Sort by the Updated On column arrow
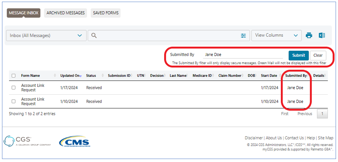This screenshot has height=162, width=338. click(81, 76)
